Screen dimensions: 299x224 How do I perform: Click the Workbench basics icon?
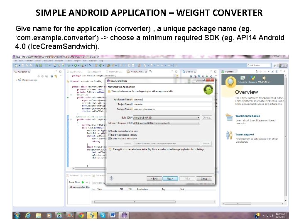click(229, 117)
